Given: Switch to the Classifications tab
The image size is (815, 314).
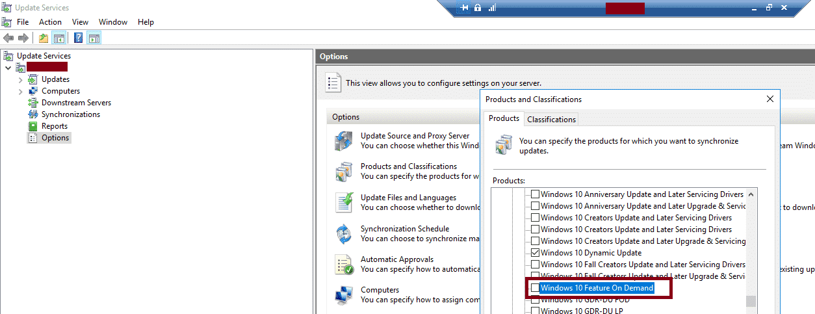Looking at the screenshot, I should click(552, 119).
